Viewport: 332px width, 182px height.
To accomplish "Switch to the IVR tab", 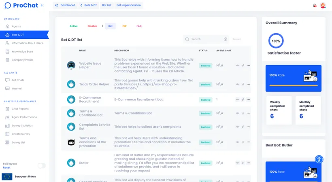I will (124, 26).
